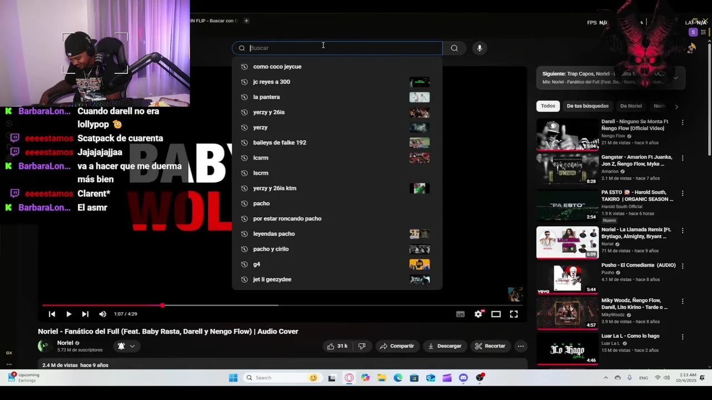Open options for 'Gangster - Amarion' video
The height and width of the screenshot is (400, 712).
[x=683, y=158]
